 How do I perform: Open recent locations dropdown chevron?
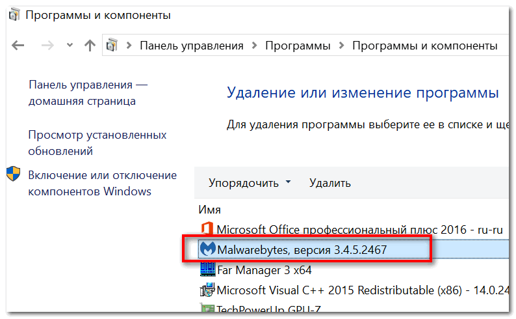70,45
